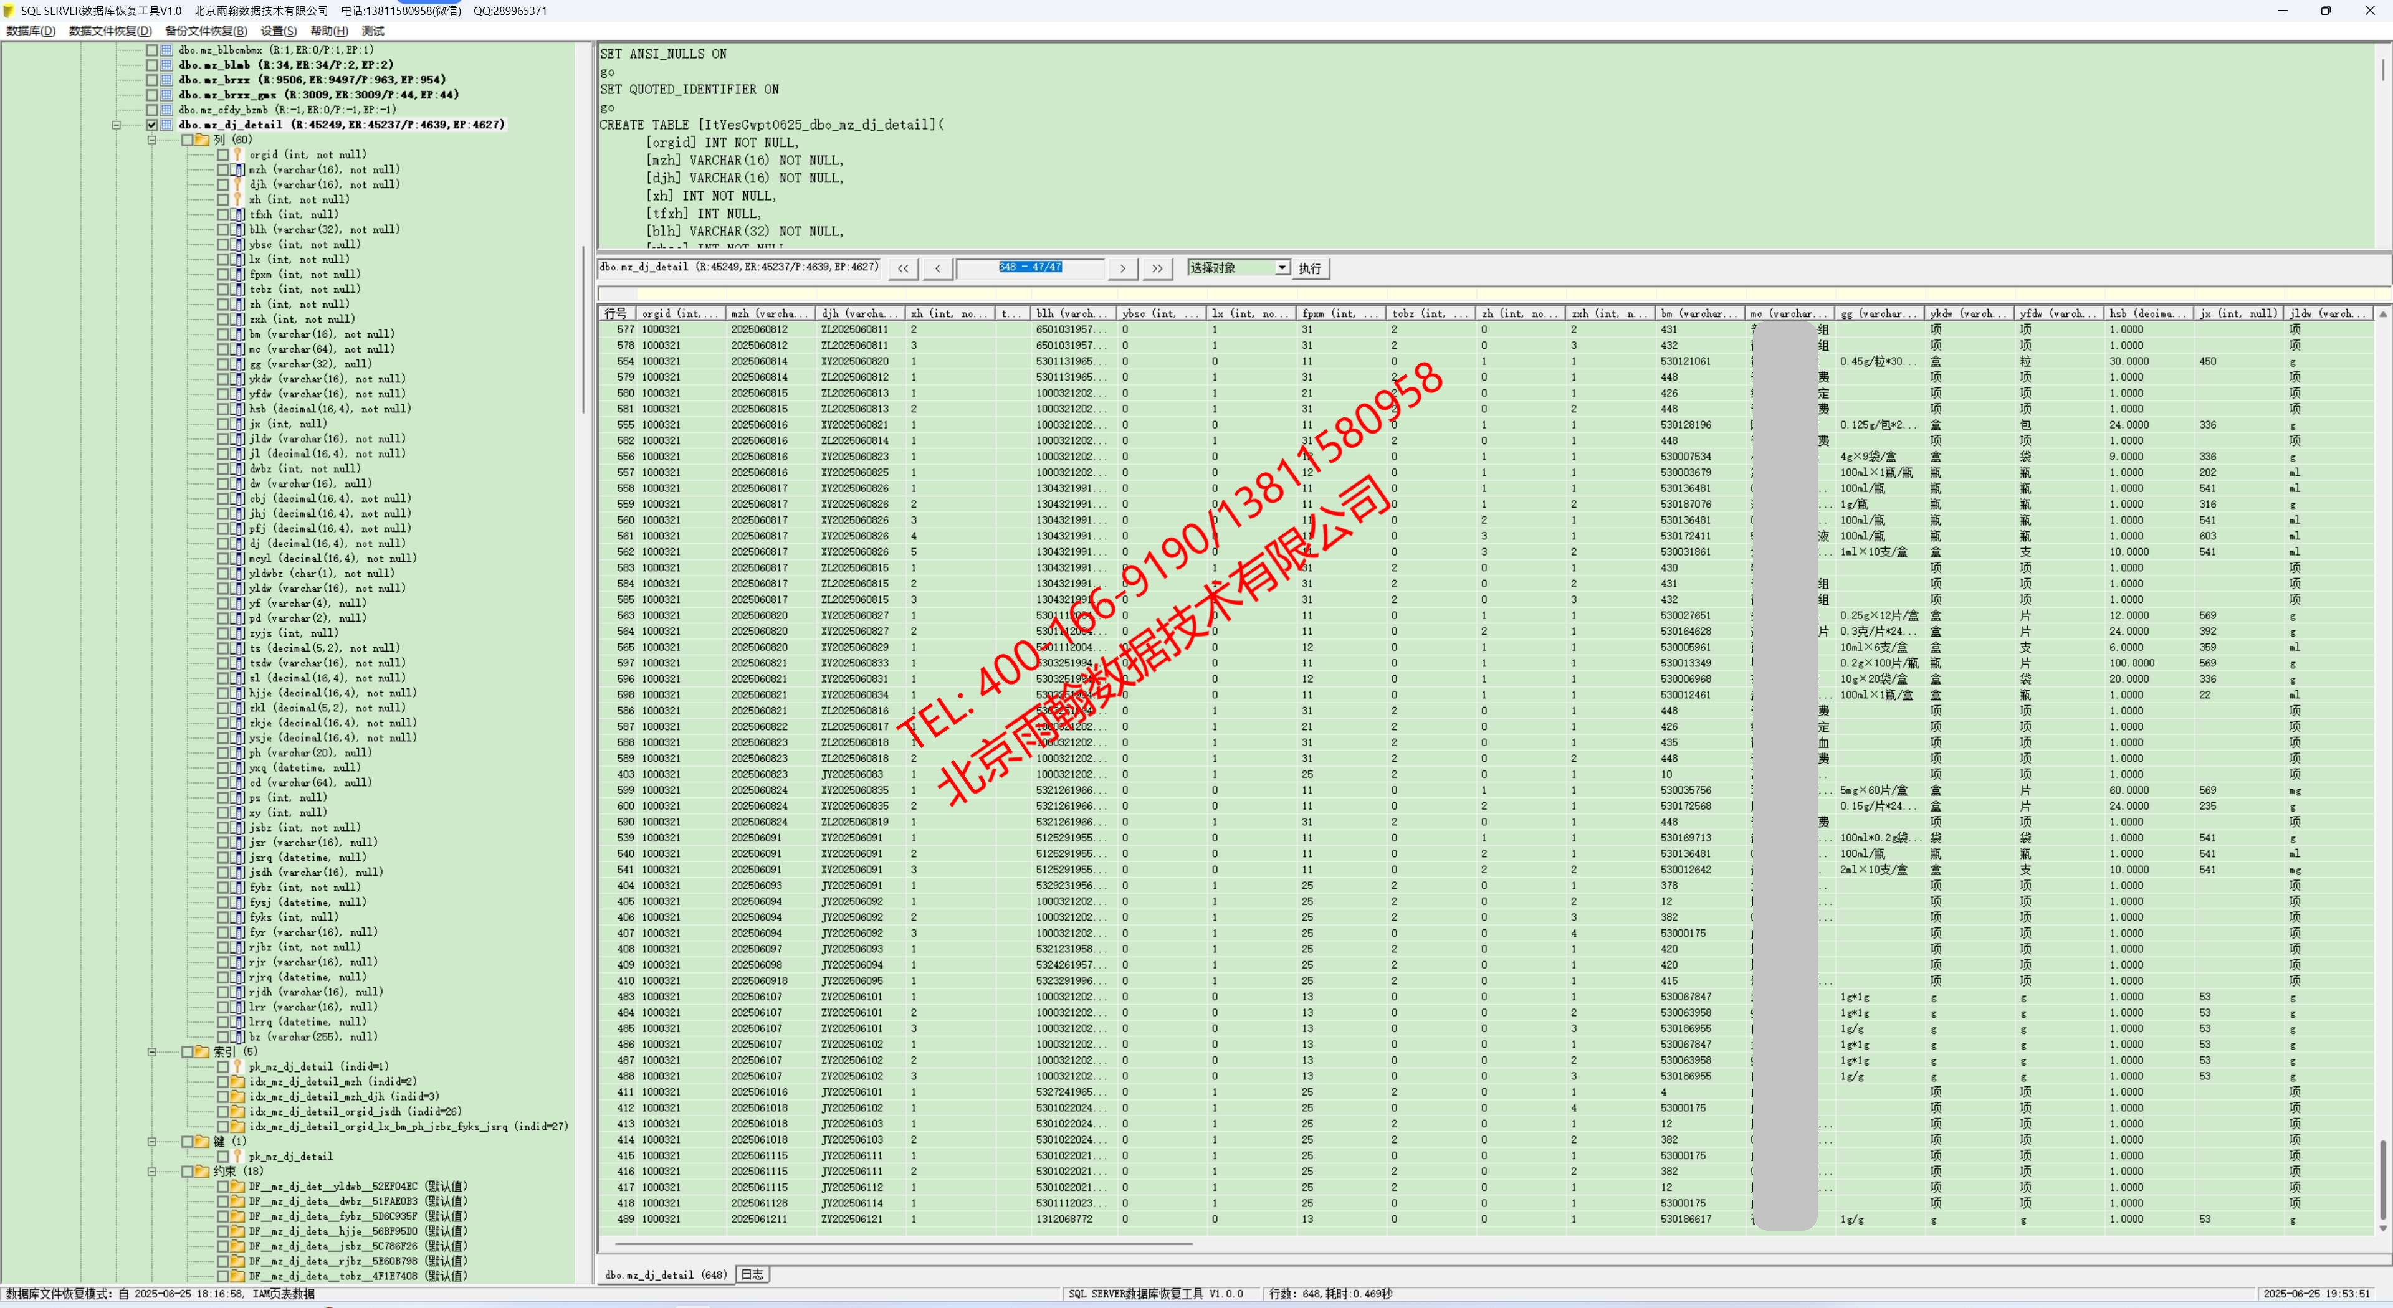Click column icon next to mzh varchar(16)
2393x1308 pixels.
click(239, 170)
